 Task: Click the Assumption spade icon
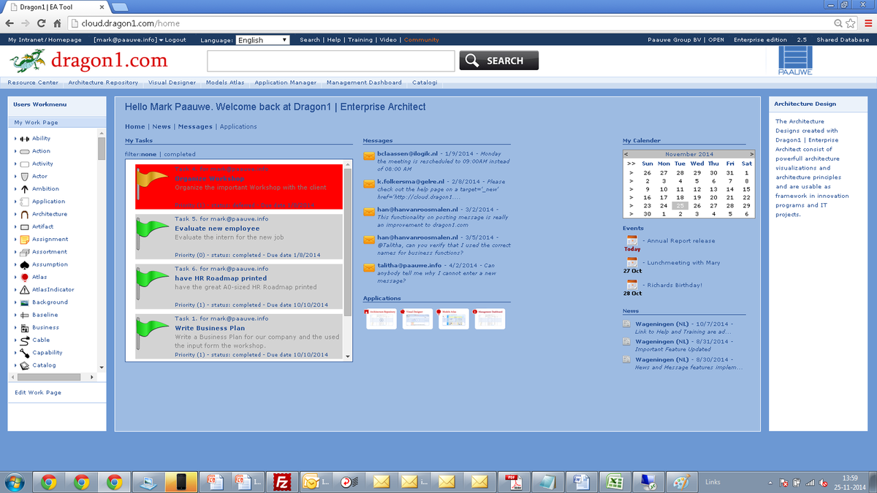pyautogui.click(x=24, y=264)
